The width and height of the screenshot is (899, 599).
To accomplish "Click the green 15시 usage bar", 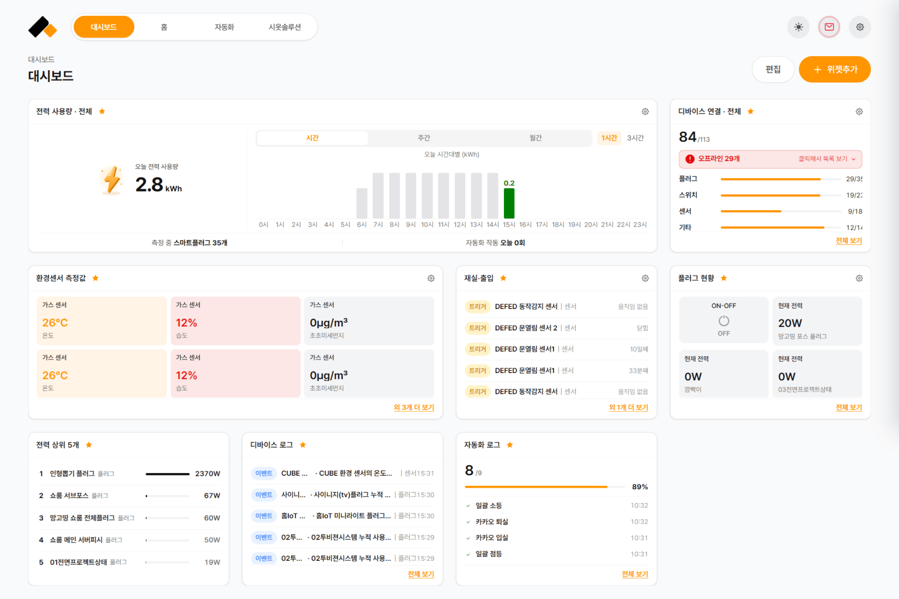I will pyautogui.click(x=509, y=203).
